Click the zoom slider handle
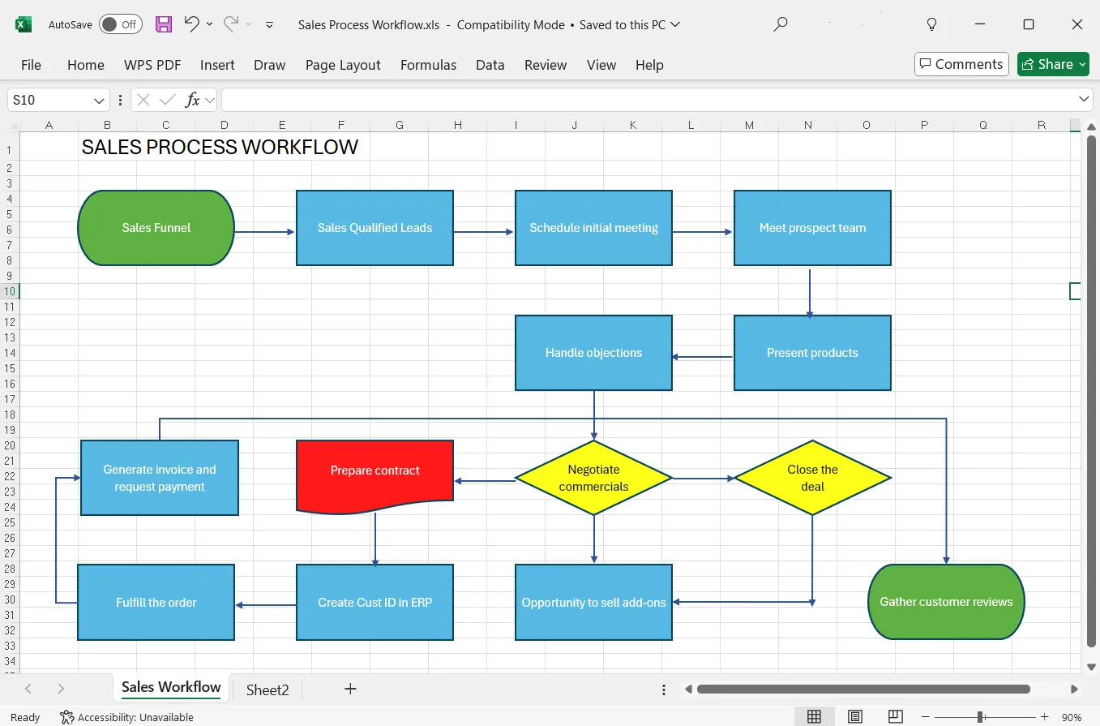This screenshot has height=726, width=1100. 980,717
